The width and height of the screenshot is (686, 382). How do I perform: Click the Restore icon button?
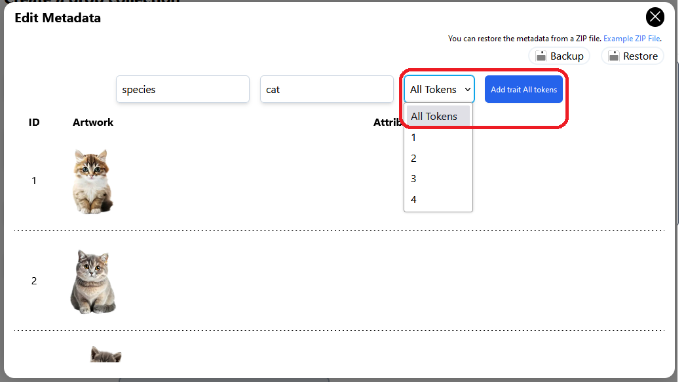(632, 56)
